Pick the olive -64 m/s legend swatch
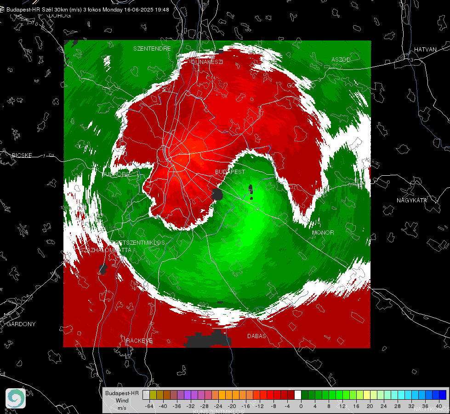 [x=153, y=395]
